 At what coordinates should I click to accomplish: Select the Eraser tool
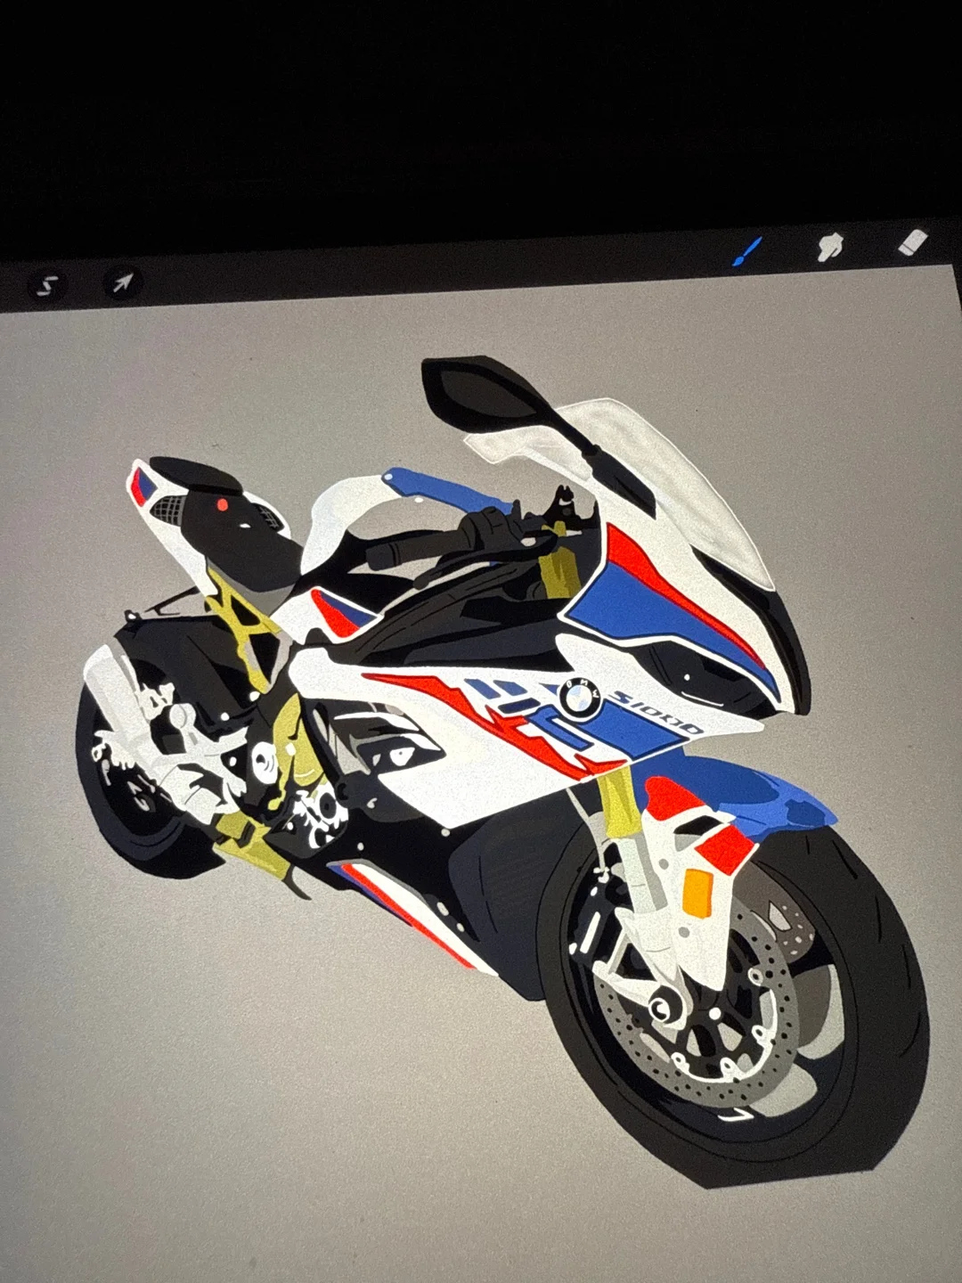tap(913, 241)
